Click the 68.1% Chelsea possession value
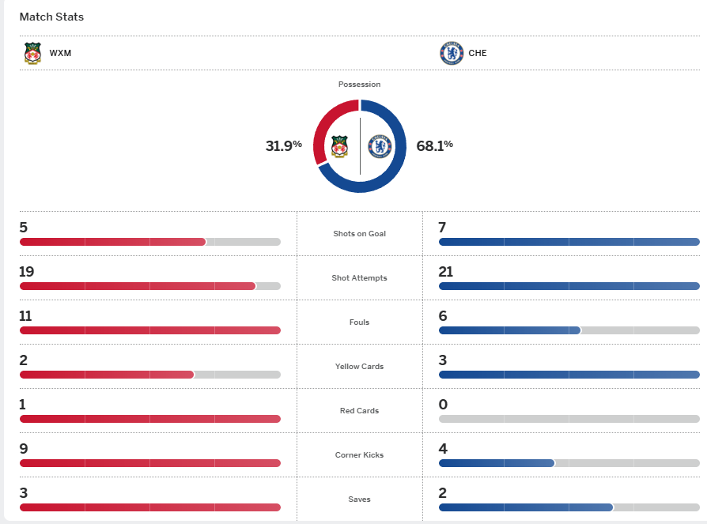Image resolution: width=707 pixels, height=524 pixels. pos(434,145)
